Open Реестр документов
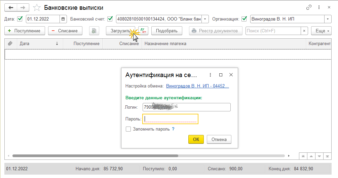This screenshot has height=178, width=338. click(x=216, y=31)
